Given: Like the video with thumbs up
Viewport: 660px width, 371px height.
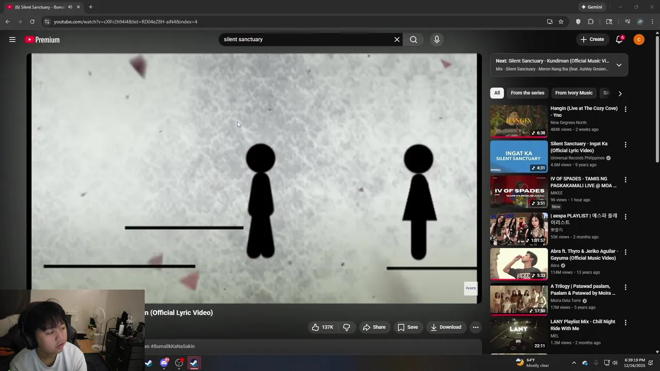Looking at the screenshot, I should pos(323,327).
